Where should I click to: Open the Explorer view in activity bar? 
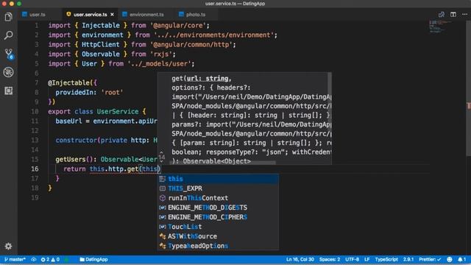8,17
